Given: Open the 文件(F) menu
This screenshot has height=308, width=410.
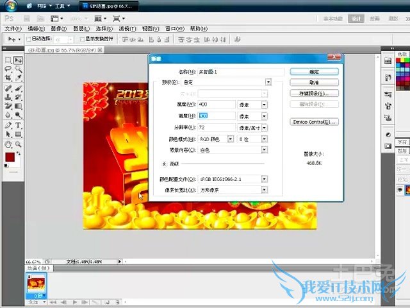Looking at the screenshot, I should pos(13,28).
